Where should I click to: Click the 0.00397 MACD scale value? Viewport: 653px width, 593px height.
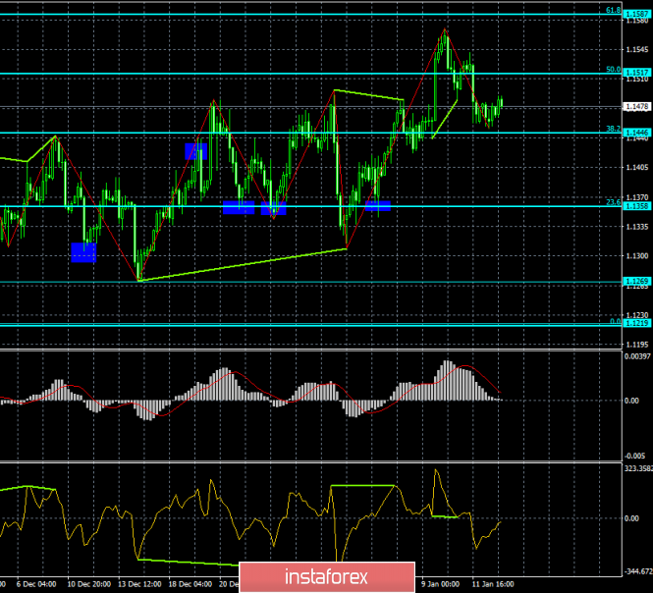pyautogui.click(x=637, y=355)
